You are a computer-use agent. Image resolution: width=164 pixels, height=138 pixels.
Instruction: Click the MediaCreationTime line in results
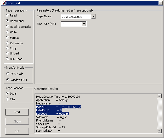pyautogui.click(x=58, y=97)
